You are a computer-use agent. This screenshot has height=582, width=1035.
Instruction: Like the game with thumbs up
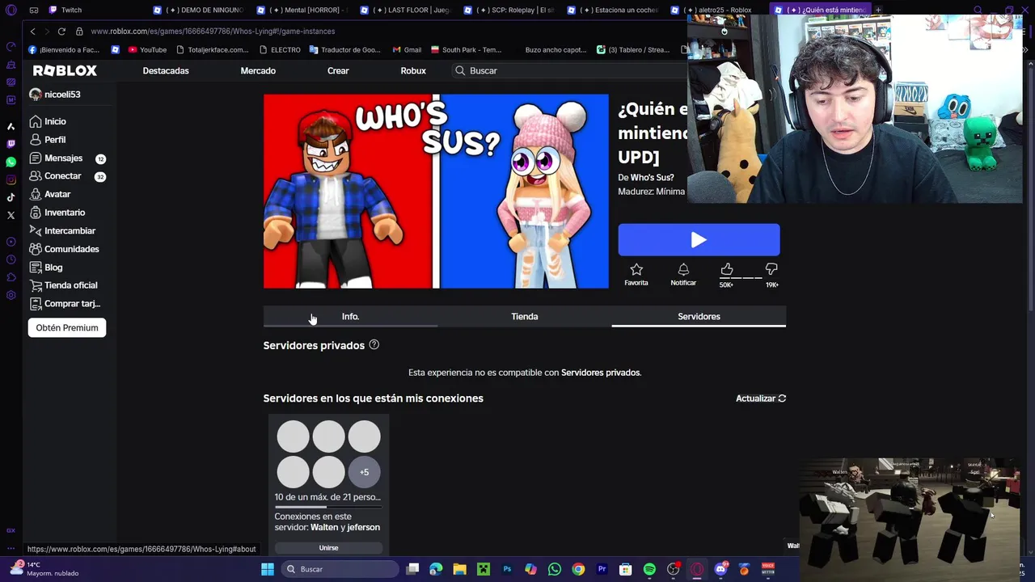pyautogui.click(x=727, y=270)
